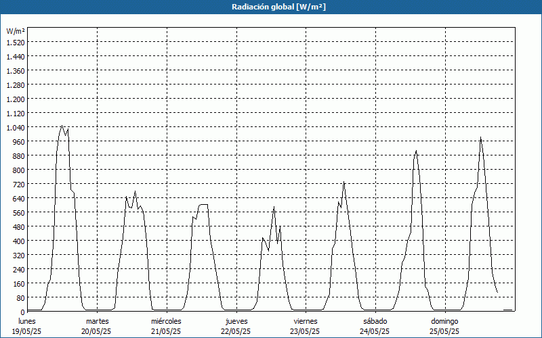Click the 1.440 y-axis value
This screenshot has height=338, width=542.
click(x=16, y=57)
